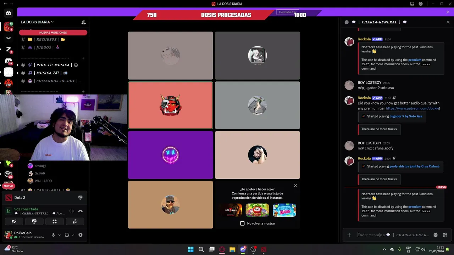
Task: Expand the headphones output options arrow
Action: (x=73, y=235)
